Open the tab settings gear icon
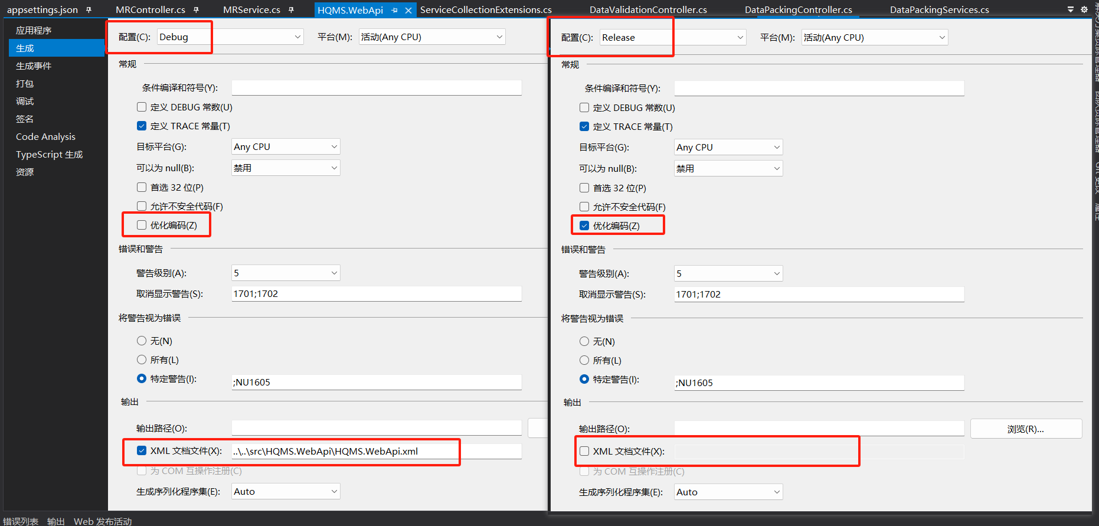This screenshot has height=526, width=1099. point(1084,9)
